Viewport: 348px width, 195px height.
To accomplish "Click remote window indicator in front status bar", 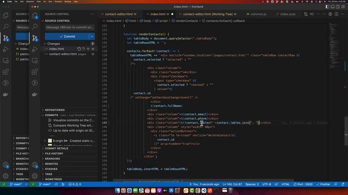I will 33,184.
